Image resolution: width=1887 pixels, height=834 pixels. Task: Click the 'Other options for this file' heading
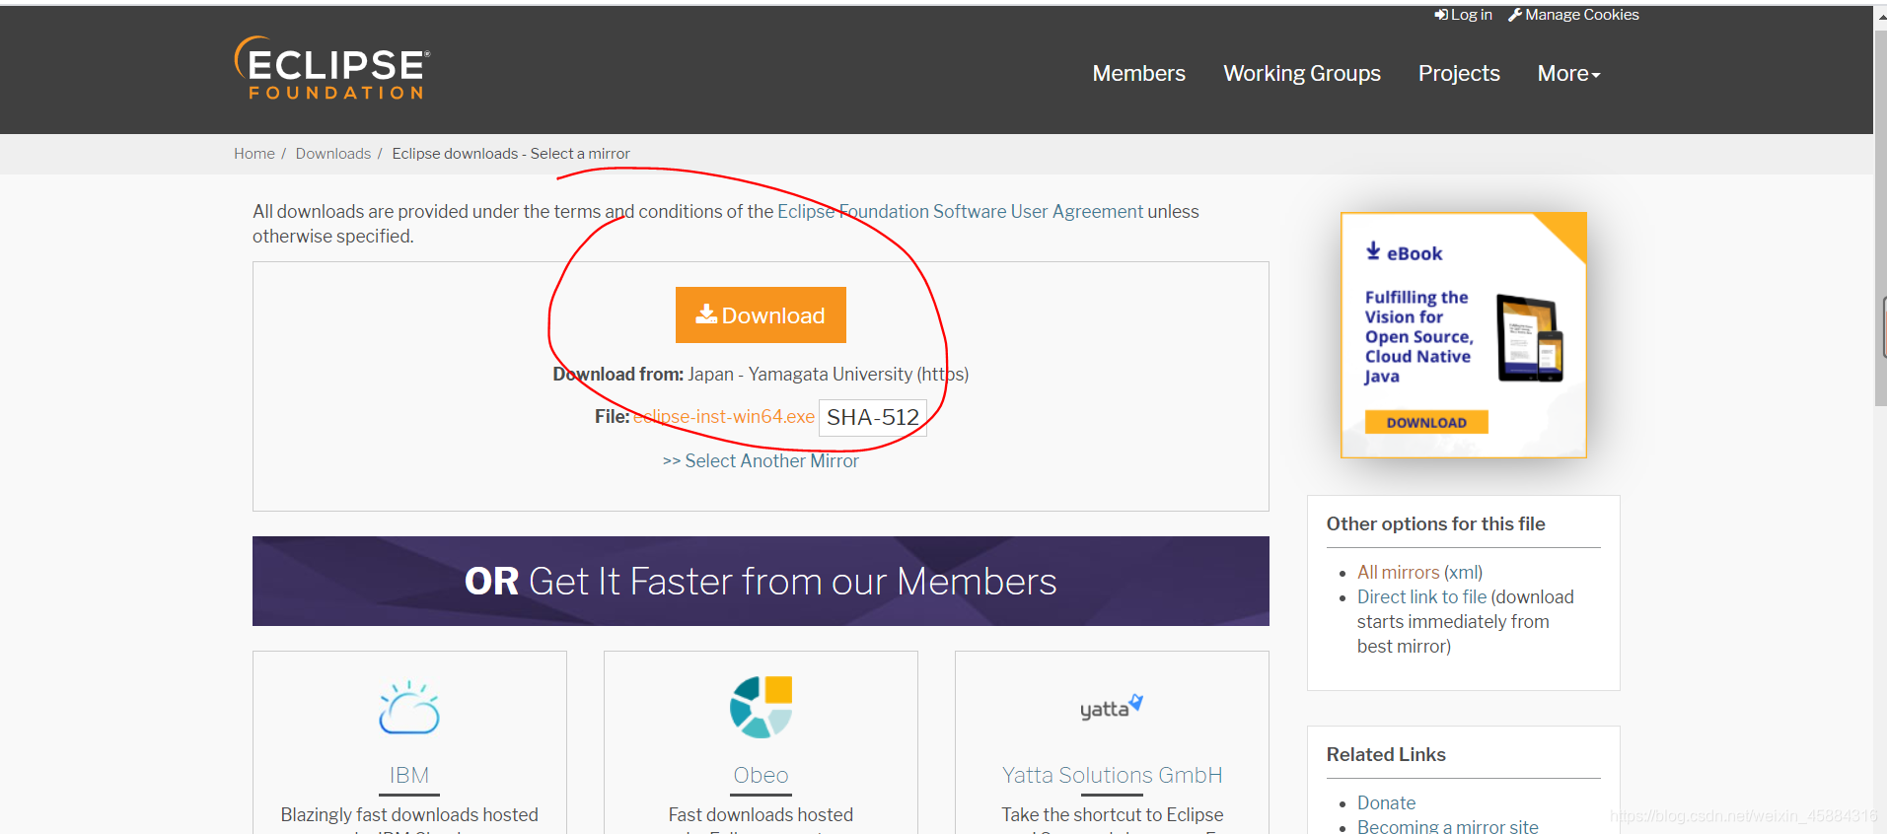tap(1435, 523)
